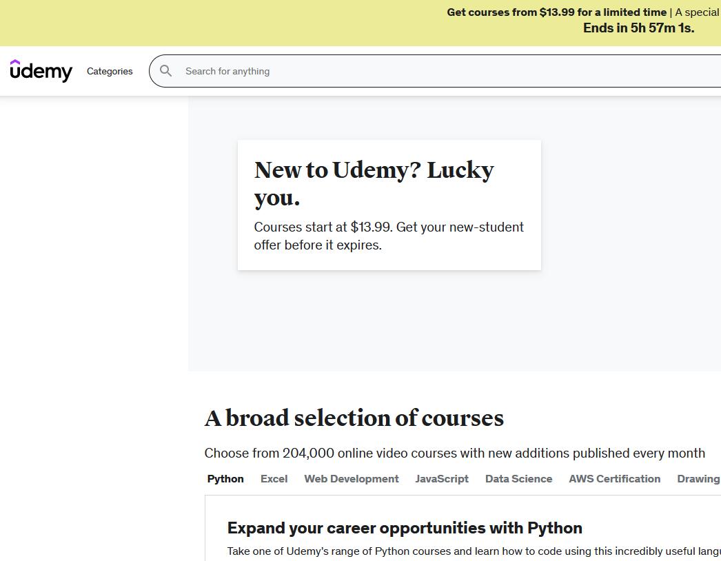Select the Python tab
The image size is (721, 561).
click(225, 479)
